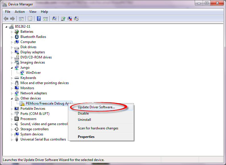Select the Storage controllers label

[x=34, y=129]
